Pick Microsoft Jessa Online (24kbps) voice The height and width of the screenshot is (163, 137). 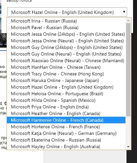pyautogui.click(x=66, y=34)
